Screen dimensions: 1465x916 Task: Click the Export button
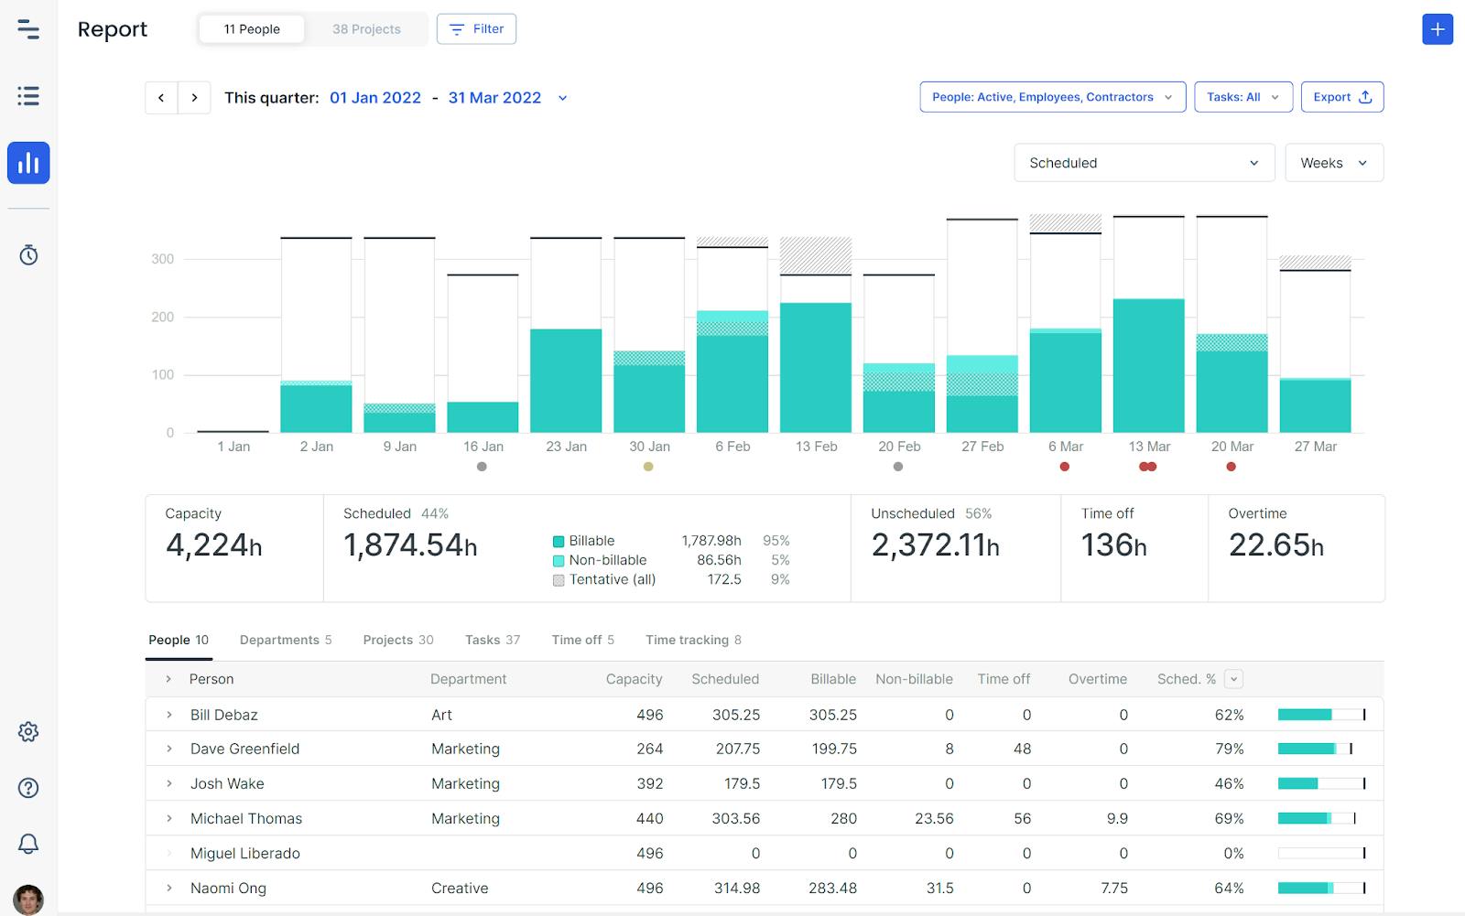(1341, 96)
